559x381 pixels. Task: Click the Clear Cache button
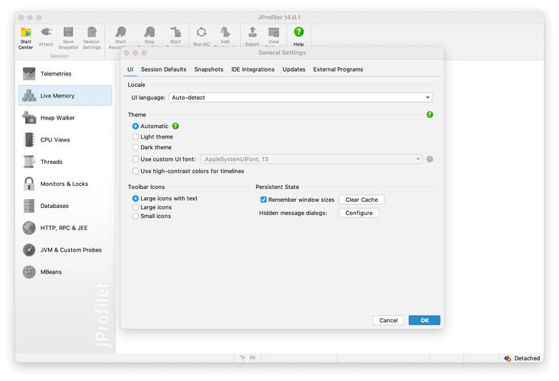(361, 200)
